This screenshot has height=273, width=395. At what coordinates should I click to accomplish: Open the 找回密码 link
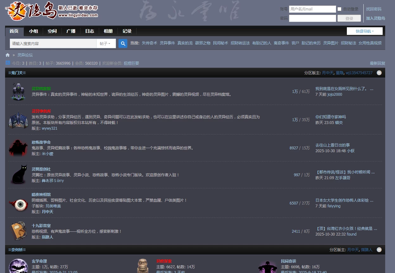click(374, 9)
